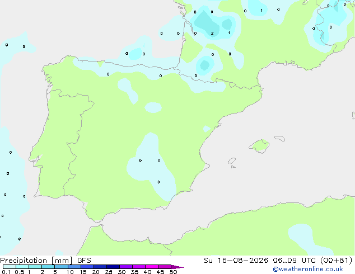Select the 0.5–1 mm legend color box
This screenshot has height=274, width=355.
tap(22, 267)
